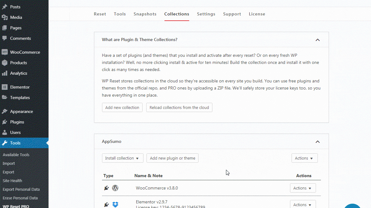Click the Templates folder icon
The image size is (371, 208).
(4, 98)
